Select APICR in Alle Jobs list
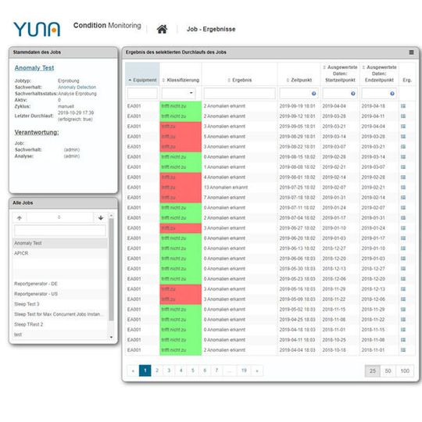This screenshot has width=422, height=422. click(60, 253)
